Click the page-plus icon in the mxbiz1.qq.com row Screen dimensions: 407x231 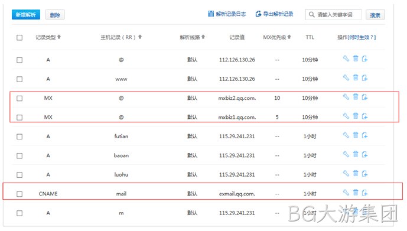coord(364,116)
